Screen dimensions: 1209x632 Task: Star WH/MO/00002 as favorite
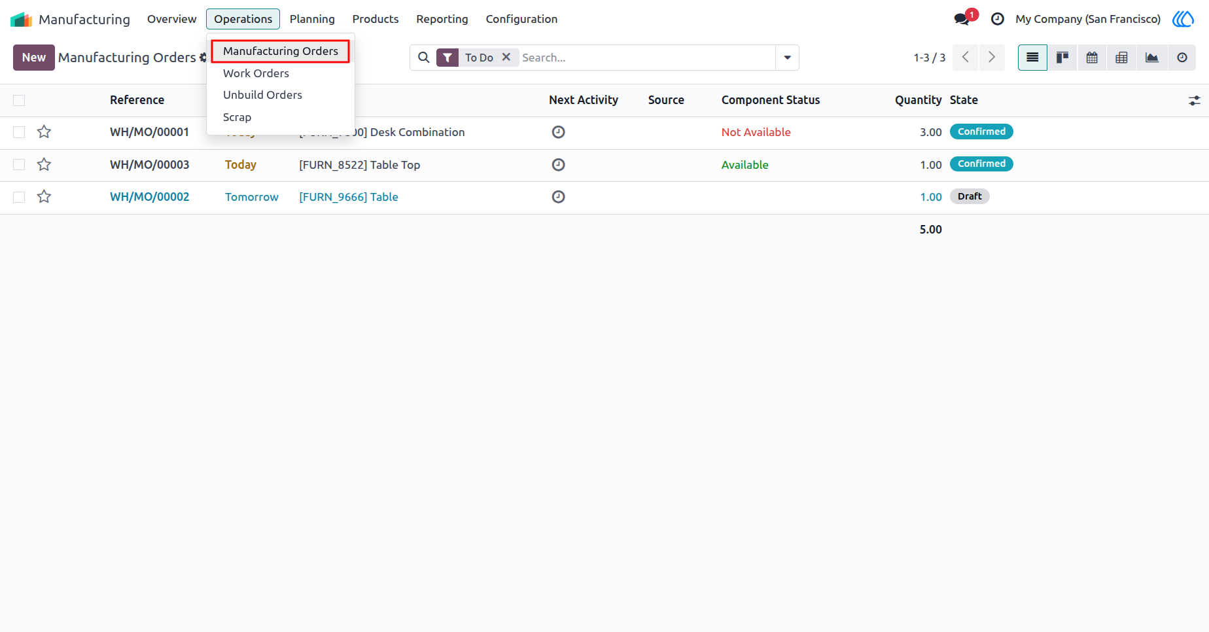(x=44, y=197)
